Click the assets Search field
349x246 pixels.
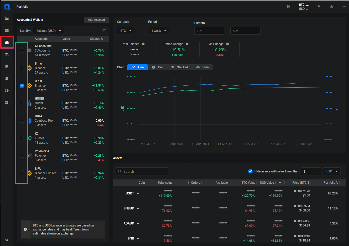click(142, 171)
